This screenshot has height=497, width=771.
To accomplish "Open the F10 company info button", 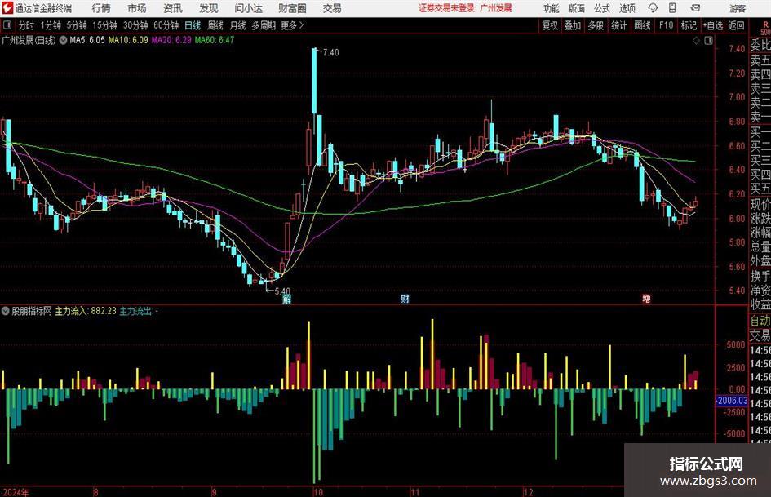I will coord(667,25).
